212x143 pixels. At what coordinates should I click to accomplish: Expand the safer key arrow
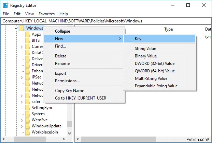click(22, 102)
